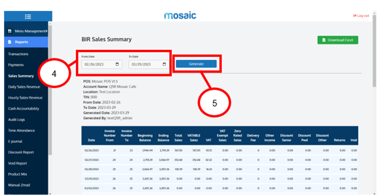This screenshot has width=380, height=195.
Task: Click the Log out link
Action: point(361,16)
